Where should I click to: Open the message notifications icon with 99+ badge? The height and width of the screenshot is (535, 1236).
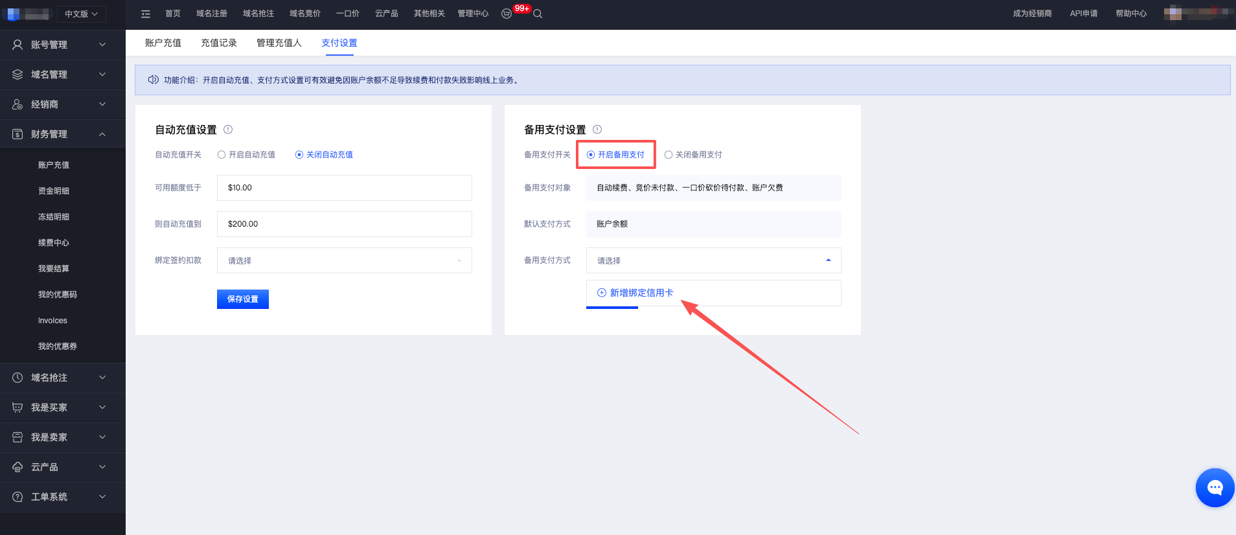(x=507, y=14)
